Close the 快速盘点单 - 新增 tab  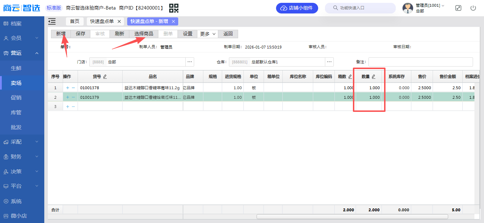point(173,22)
